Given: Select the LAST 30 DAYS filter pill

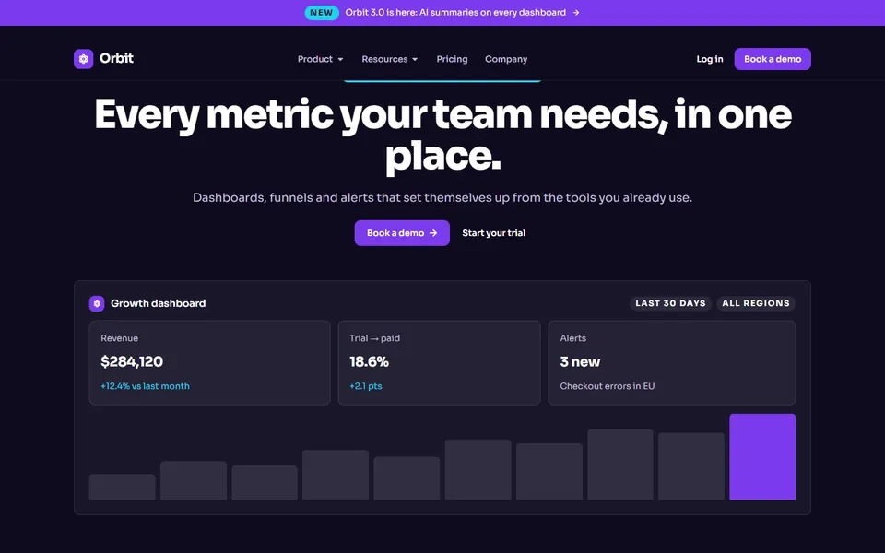Looking at the screenshot, I should click(670, 303).
